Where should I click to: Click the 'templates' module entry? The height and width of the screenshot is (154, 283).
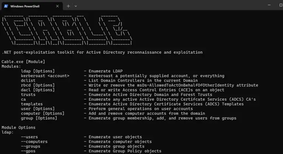(32, 104)
